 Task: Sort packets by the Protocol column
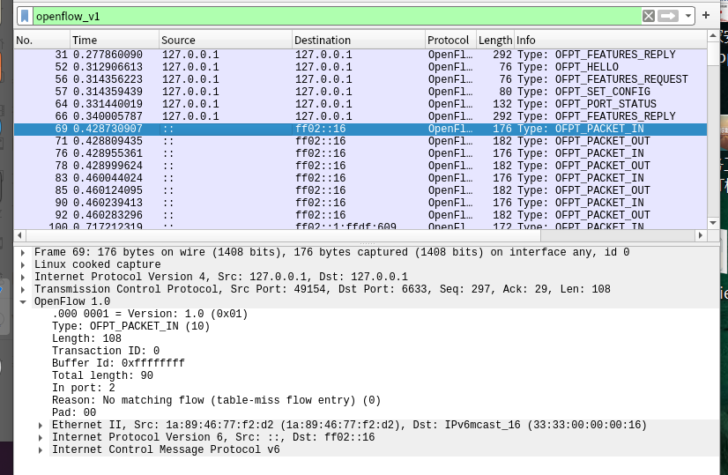point(450,41)
